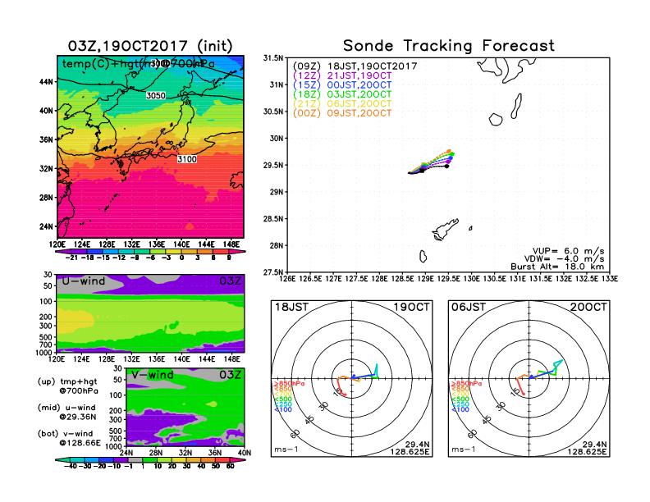Click the "V-wind" panel label
The image size is (650, 502).
(x=153, y=375)
